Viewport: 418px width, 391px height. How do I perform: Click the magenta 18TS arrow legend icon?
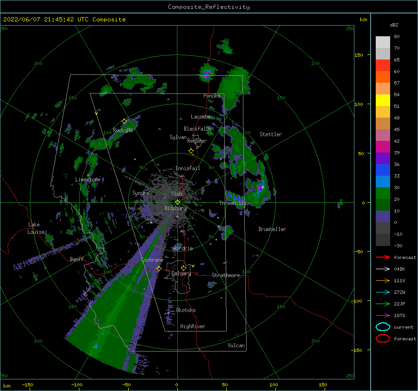tap(383, 315)
